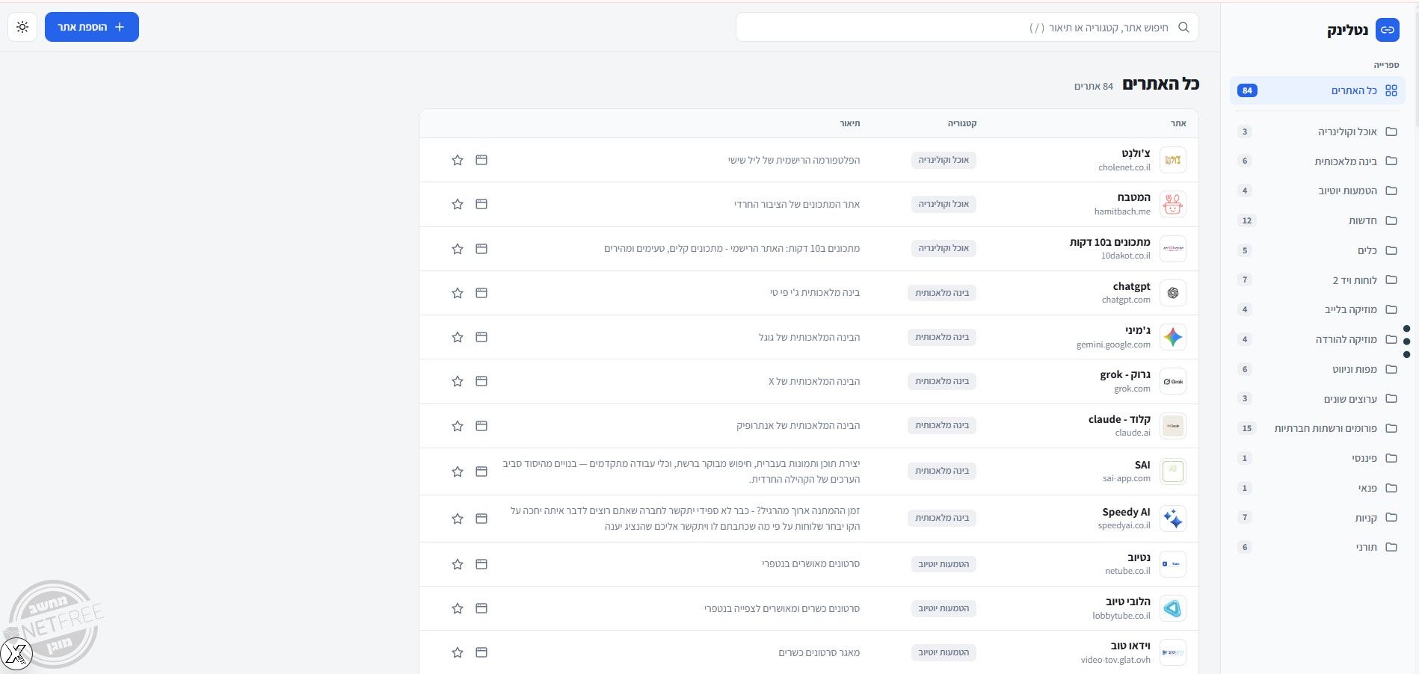Select כל האתרים in the sidebar
The image size is (1419, 674).
pos(1317,90)
